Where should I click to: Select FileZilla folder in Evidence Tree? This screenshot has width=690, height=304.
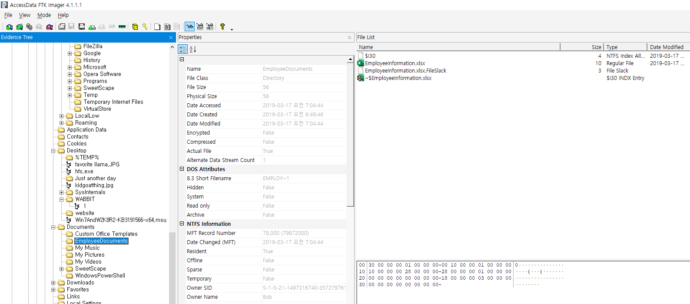(93, 46)
